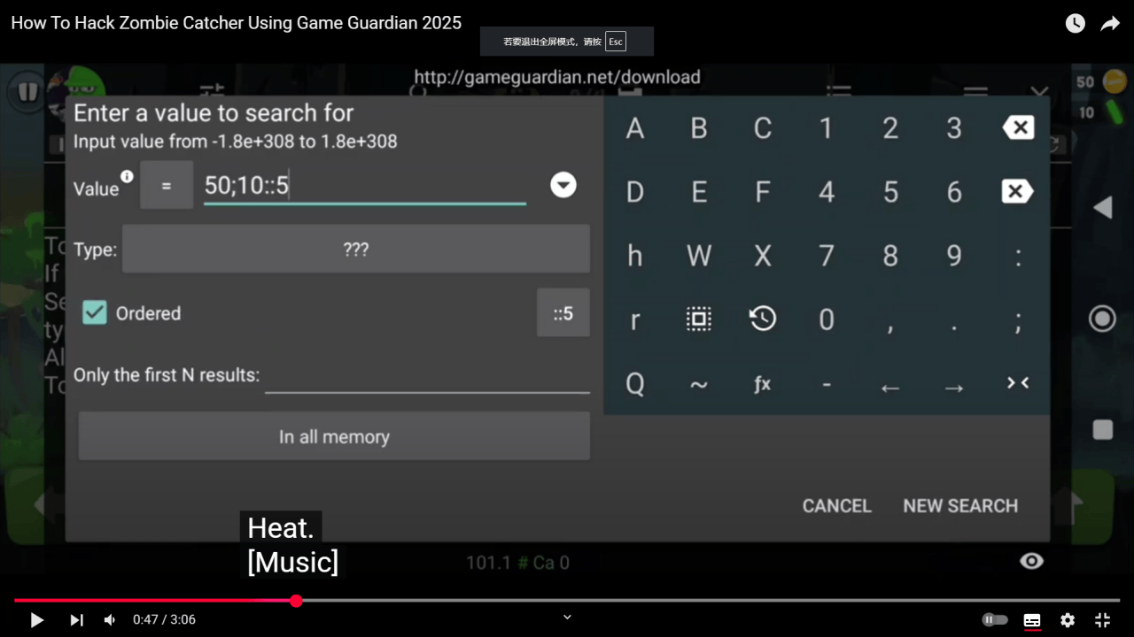Open YouTube player settings gear
1134x637 pixels.
click(x=1068, y=620)
